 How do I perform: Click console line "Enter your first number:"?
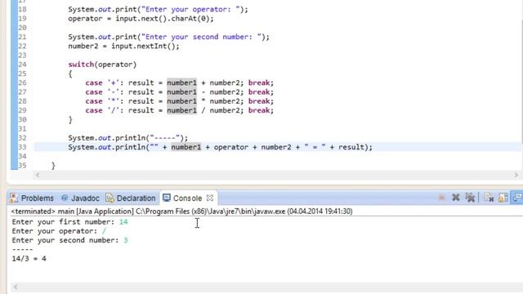click(x=63, y=222)
